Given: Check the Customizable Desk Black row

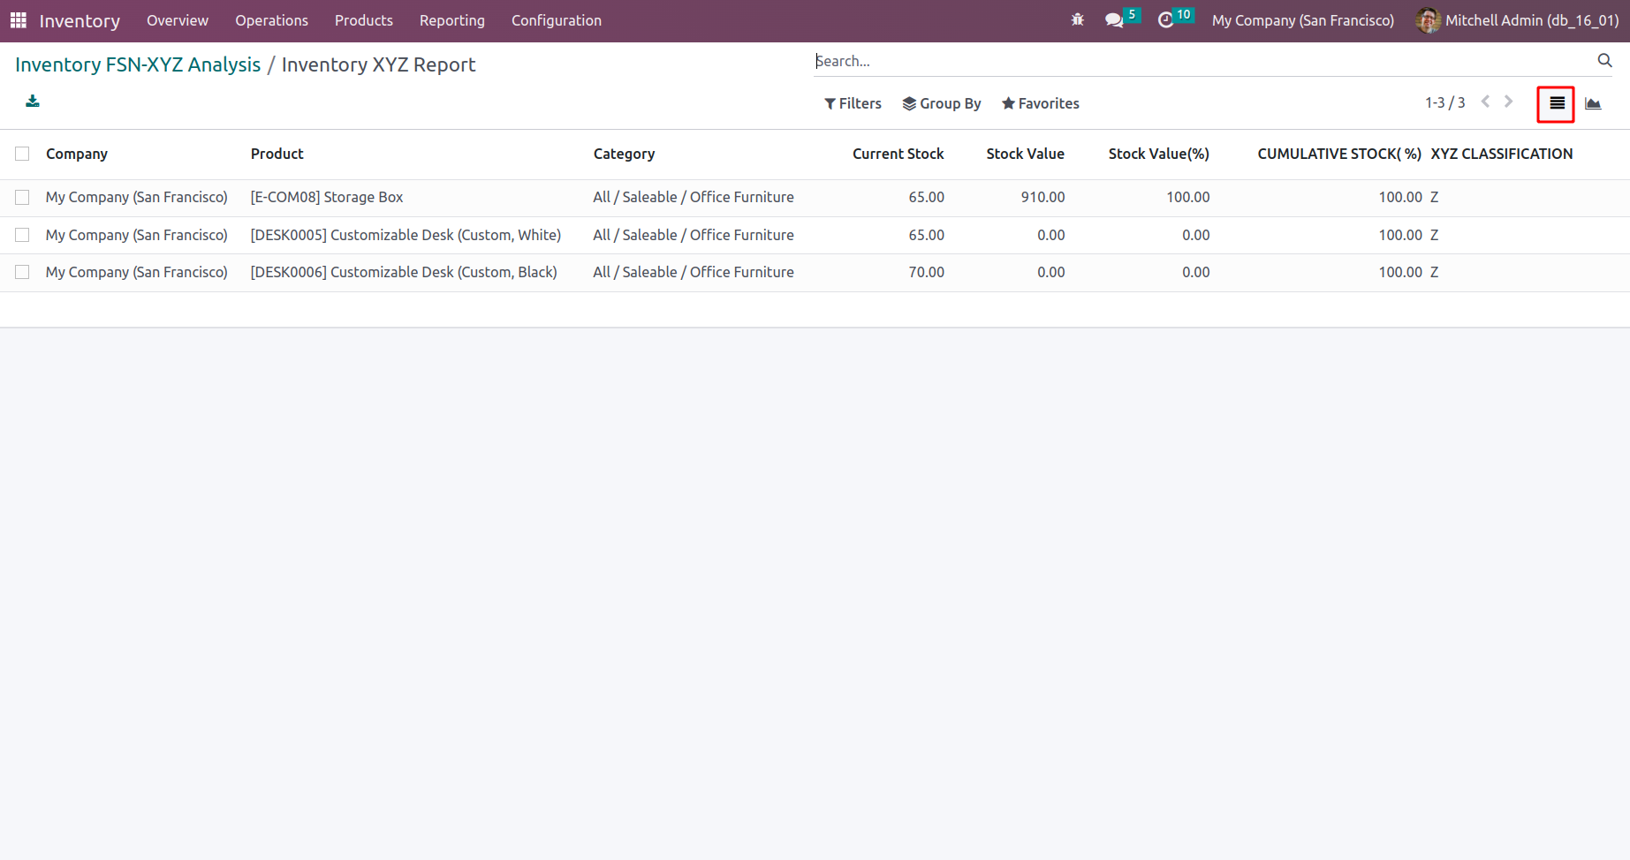Looking at the screenshot, I should tap(22, 272).
